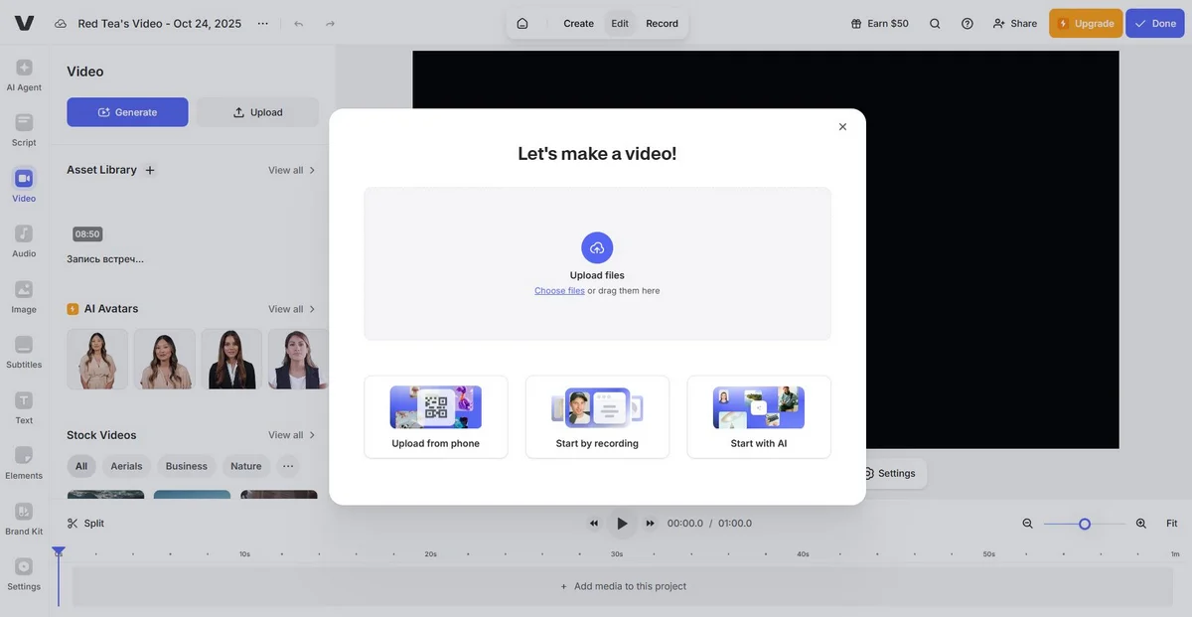
Task: Undo the last action
Action: [299, 23]
